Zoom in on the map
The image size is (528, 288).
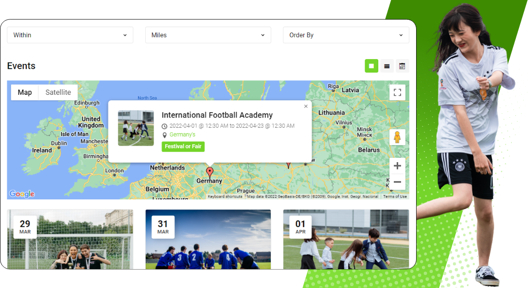[397, 166]
